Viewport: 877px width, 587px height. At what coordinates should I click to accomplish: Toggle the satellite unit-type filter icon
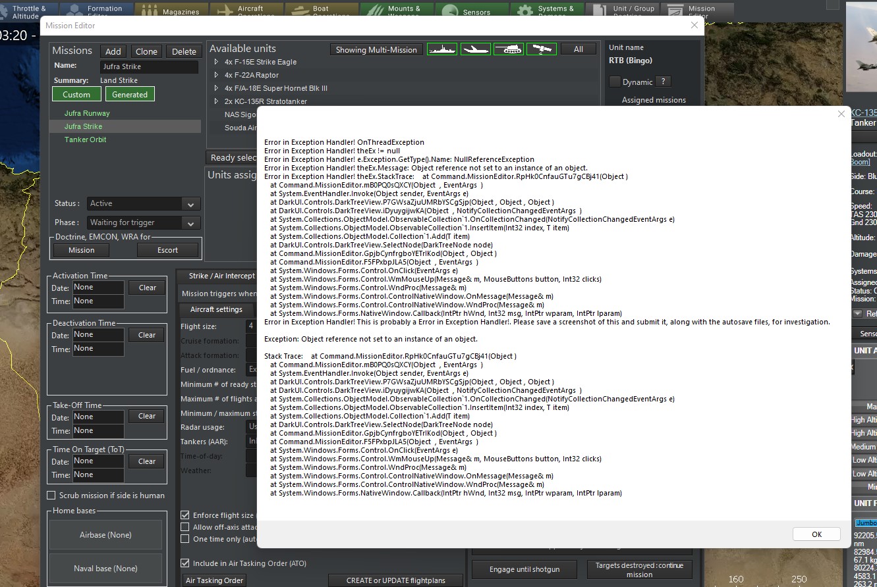pyautogui.click(x=542, y=49)
